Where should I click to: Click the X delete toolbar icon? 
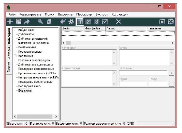click(119, 22)
